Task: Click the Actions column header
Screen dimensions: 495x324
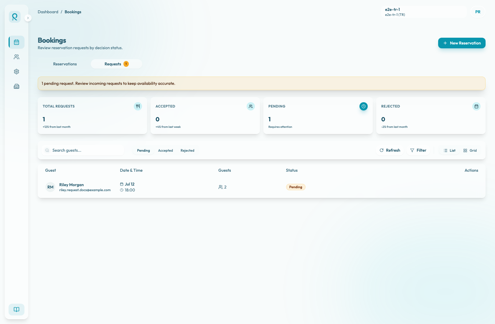Action: click(471, 170)
